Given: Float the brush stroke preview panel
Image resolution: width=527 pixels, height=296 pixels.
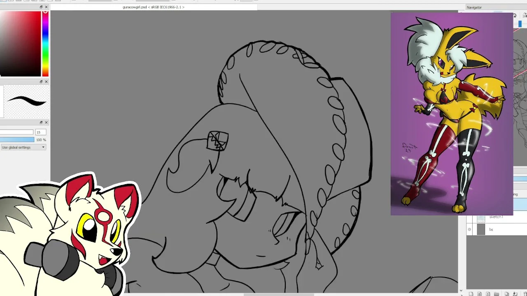Looking at the screenshot, I should pyautogui.click(x=41, y=81).
